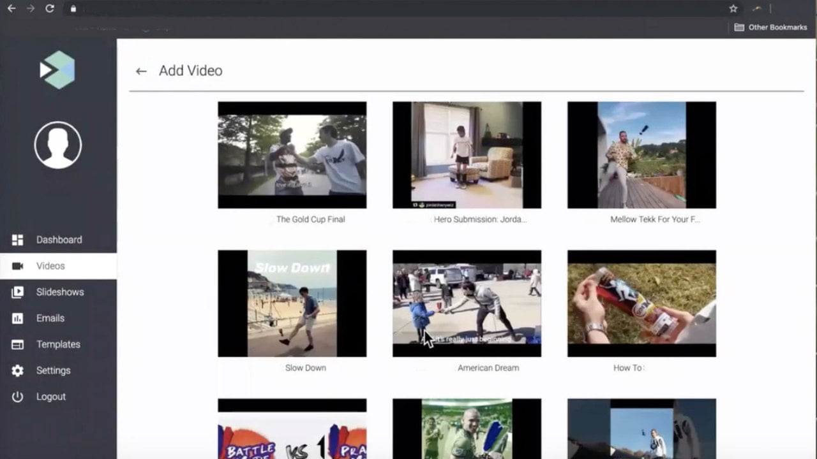Click the Dashboard grid icon
This screenshot has height=459, width=817.
[17, 240]
